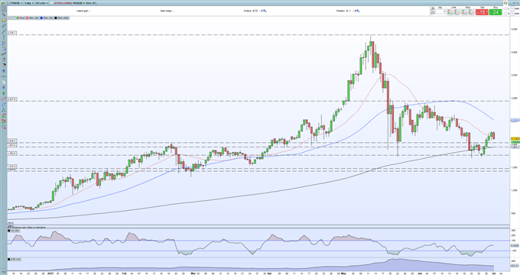
Task: Click the SMA (200) legend label
Action: pyautogui.click(x=63, y=18)
